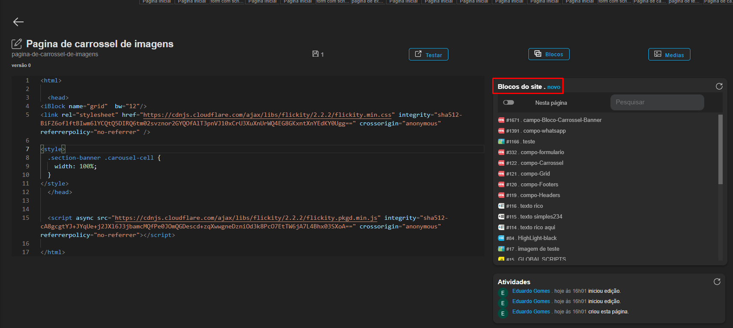Refresh the Atividades panel
Viewport: 733px width, 328px height.
tap(717, 282)
